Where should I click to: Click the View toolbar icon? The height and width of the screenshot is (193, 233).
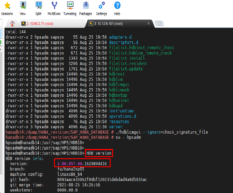click(x=22, y=8)
